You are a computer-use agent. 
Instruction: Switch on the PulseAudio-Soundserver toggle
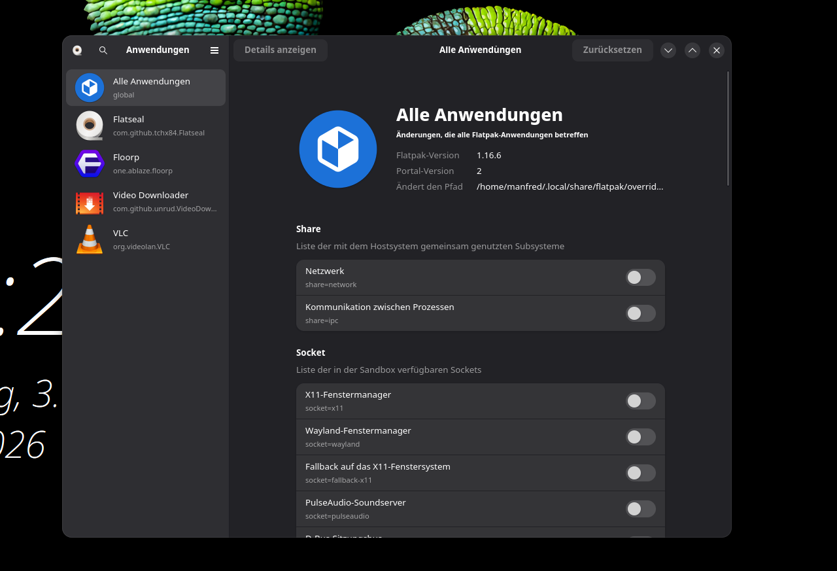[641, 509]
